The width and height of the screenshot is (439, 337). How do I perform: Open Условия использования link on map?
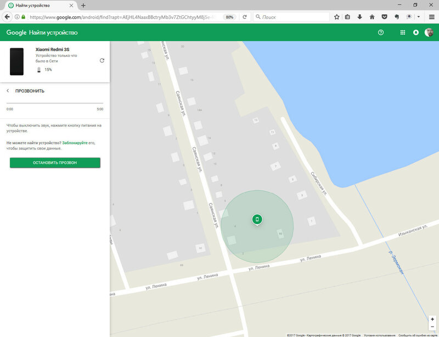tap(379, 335)
